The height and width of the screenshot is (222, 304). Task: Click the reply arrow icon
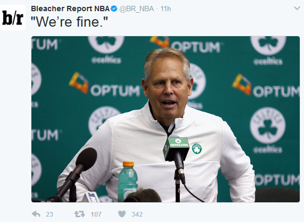tap(36, 214)
